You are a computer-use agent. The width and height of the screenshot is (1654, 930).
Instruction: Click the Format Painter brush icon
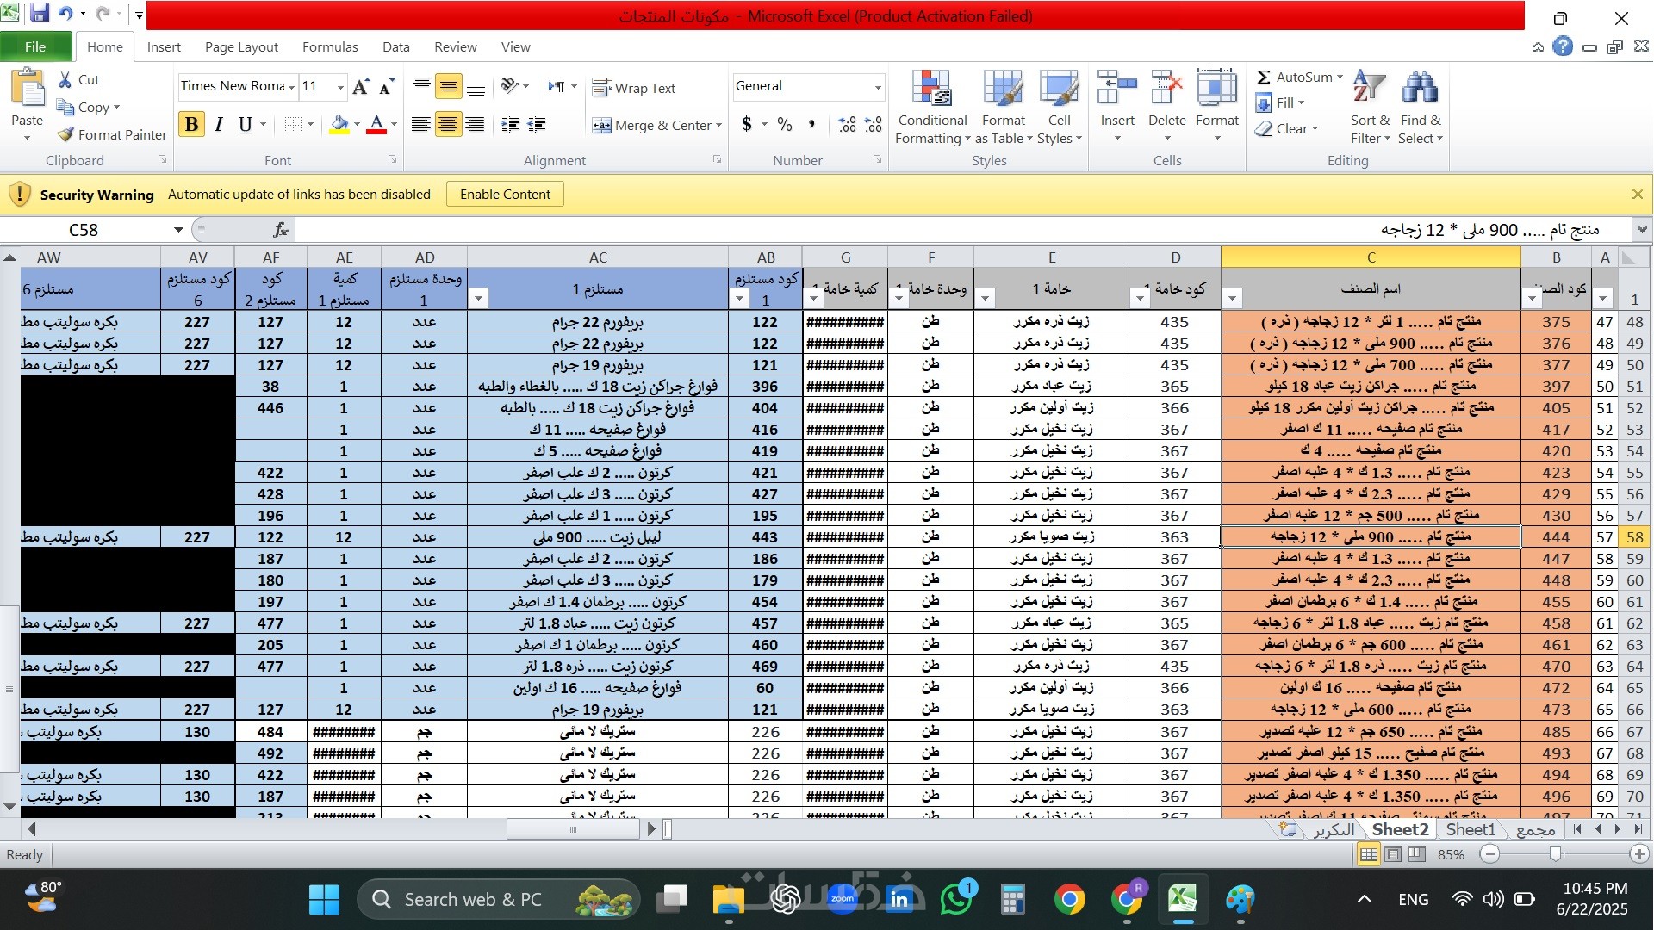[x=65, y=134]
